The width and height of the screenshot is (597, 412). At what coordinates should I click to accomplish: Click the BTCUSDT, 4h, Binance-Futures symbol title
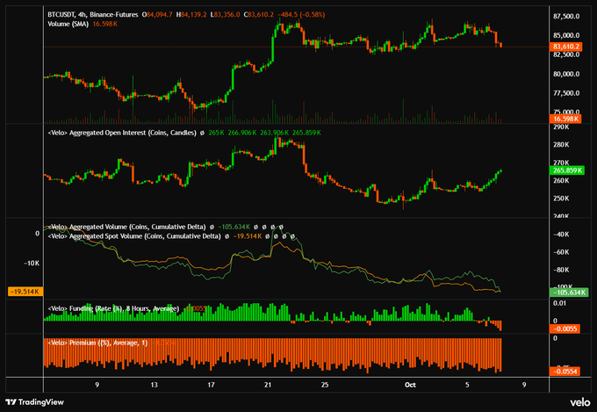[93, 15]
